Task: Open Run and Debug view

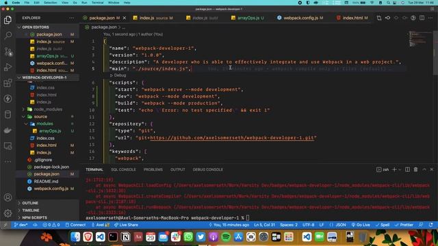Action: pos(8,67)
